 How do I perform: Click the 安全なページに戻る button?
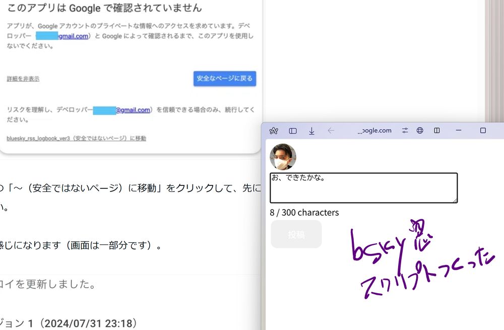pyautogui.click(x=225, y=79)
